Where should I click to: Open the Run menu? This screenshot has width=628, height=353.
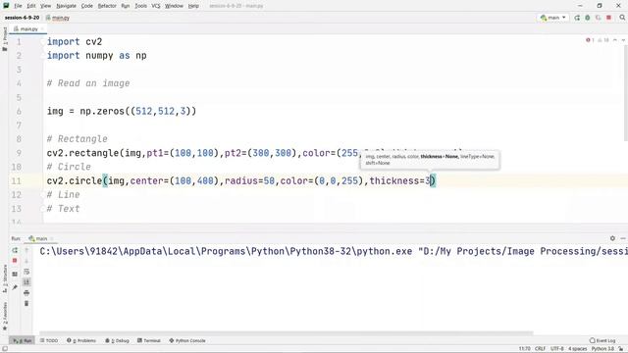[x=126, y=6]
